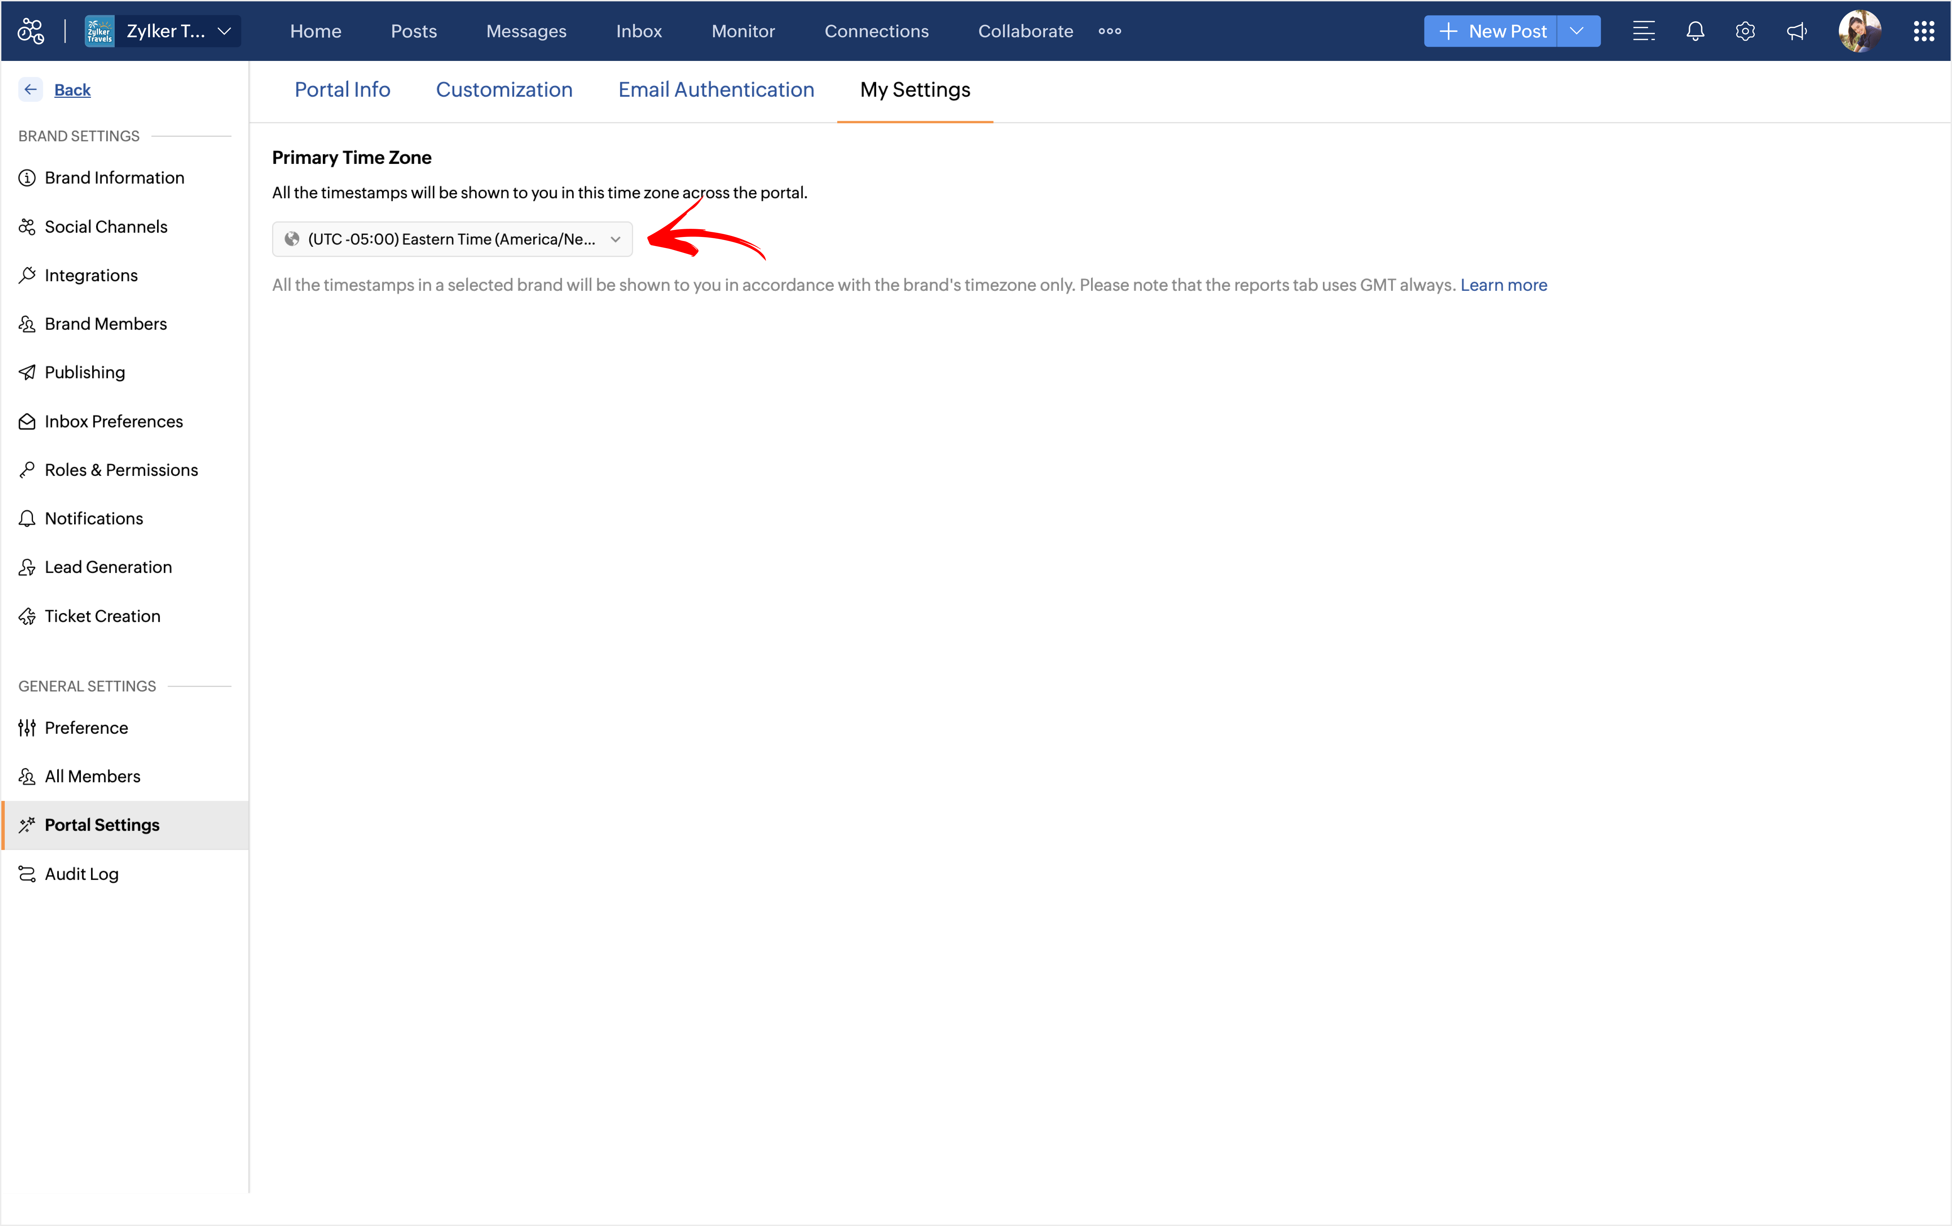
Task: Open the settings gear icon in top bar
Action: pyautogui.click(x=1745, y=31)
